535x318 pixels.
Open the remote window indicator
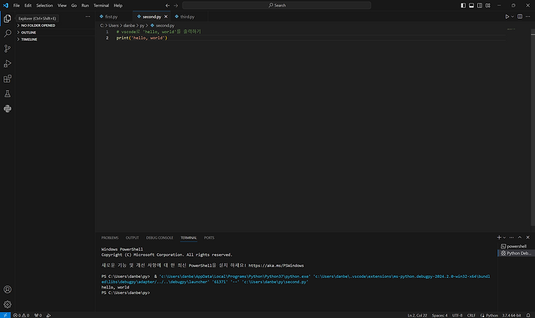click(5, 315)
